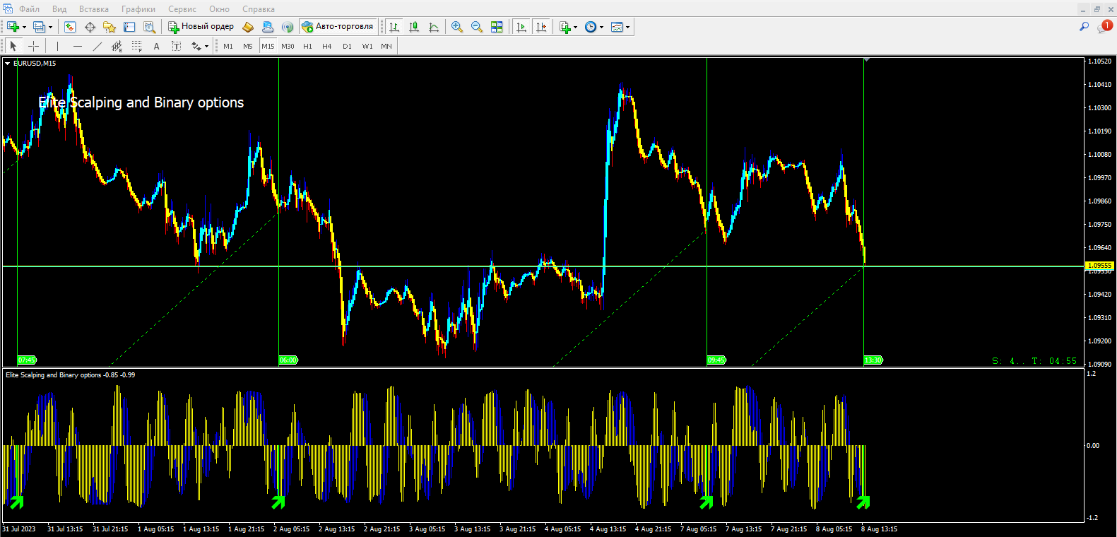This screenshot has width=1117, height=537.
Task: Open the Сервис menu
Action: pos(182,9)
